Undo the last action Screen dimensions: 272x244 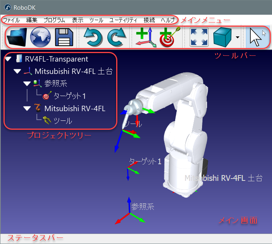(x=93, y=37)
